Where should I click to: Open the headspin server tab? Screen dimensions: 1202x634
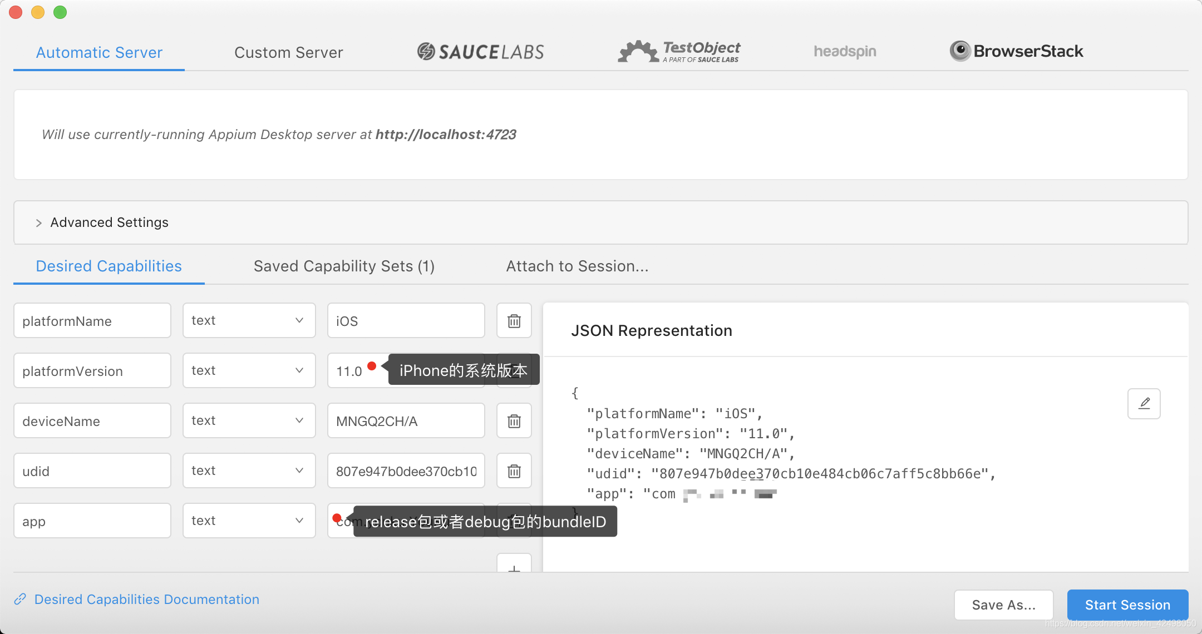point(845,52)
